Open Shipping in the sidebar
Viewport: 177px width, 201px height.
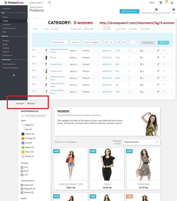(6, 48)
